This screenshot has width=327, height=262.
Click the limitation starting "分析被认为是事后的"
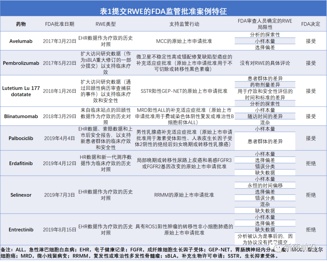click(x=265, y=239)
